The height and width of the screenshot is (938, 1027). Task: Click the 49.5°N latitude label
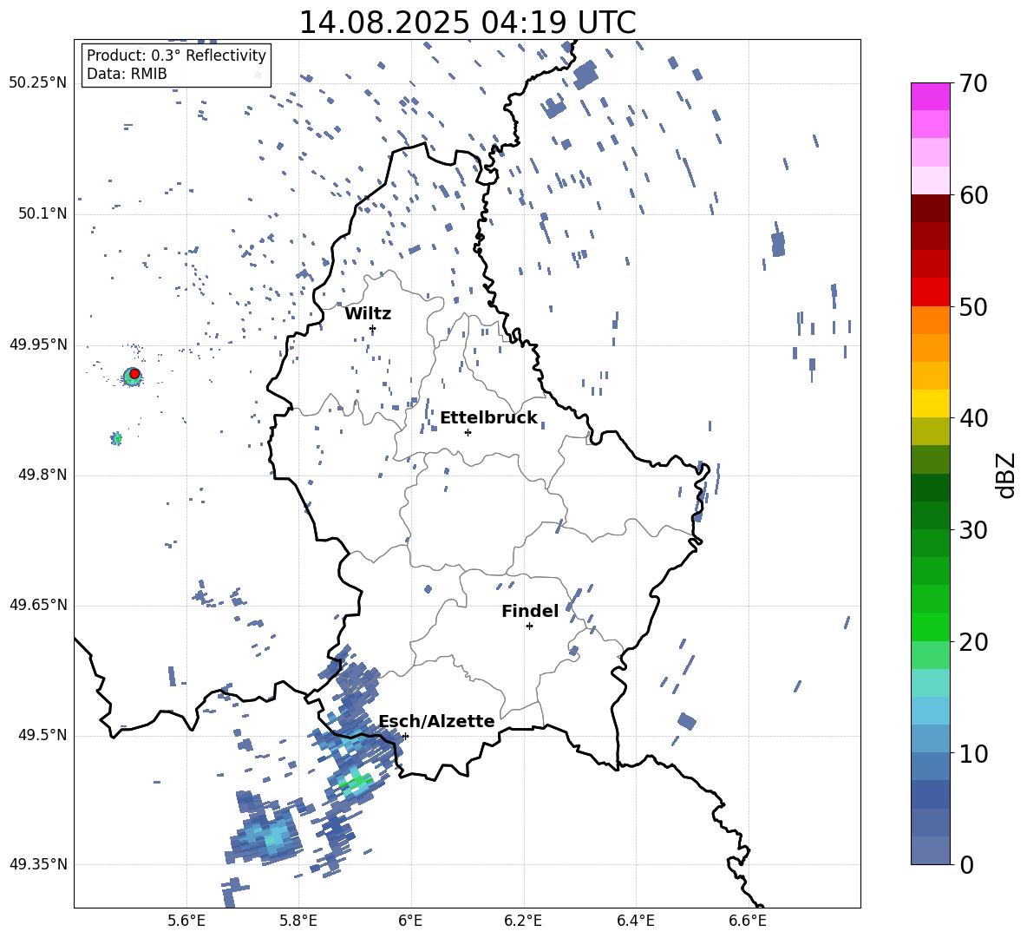point(42,735)
